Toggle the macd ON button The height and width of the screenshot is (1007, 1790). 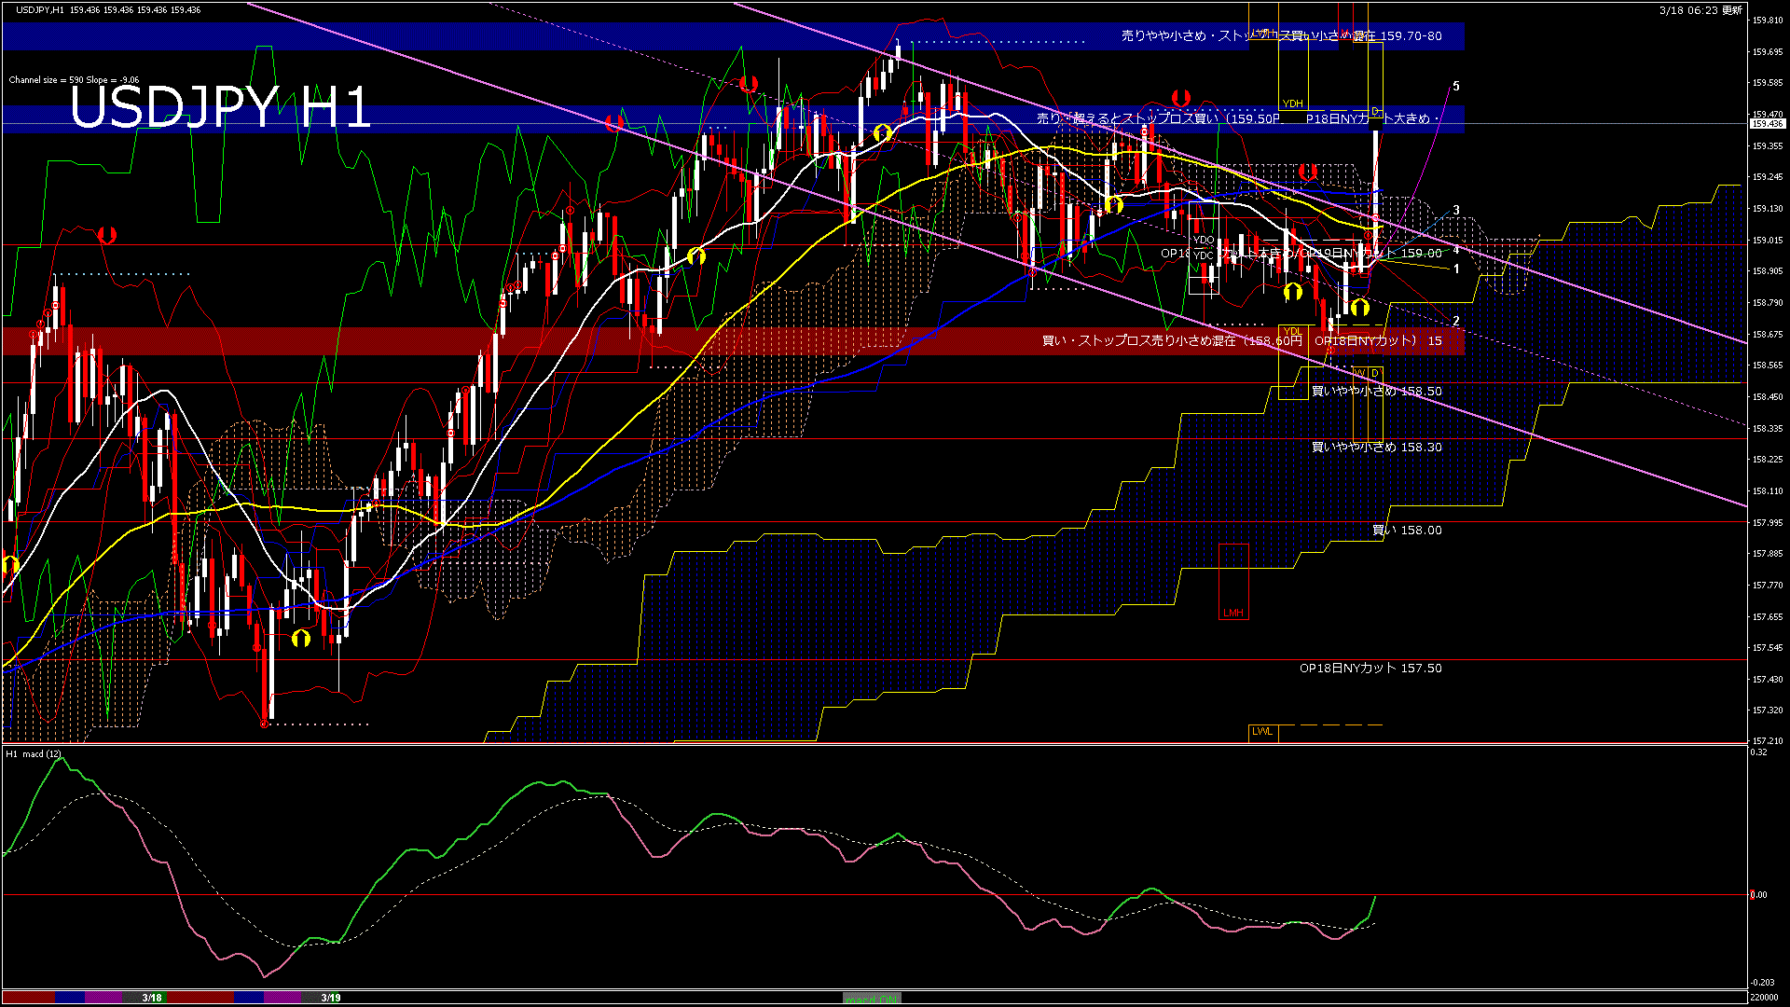click(x=872, y=999)
